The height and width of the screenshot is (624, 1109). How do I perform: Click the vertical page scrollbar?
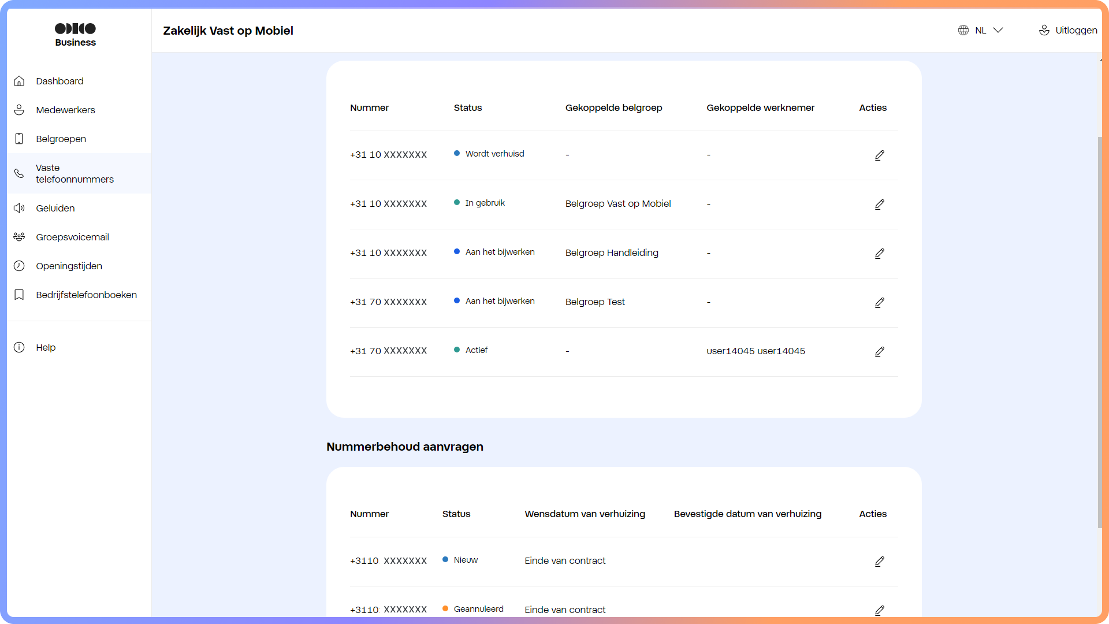1099,332
